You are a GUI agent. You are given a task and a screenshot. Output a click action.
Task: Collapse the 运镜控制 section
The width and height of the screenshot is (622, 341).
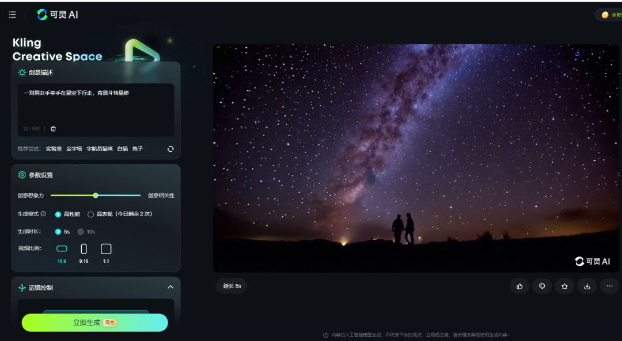tap(170, 288)
